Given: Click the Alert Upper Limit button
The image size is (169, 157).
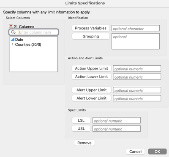Looking at the screenshot, I should coord(91,90).
